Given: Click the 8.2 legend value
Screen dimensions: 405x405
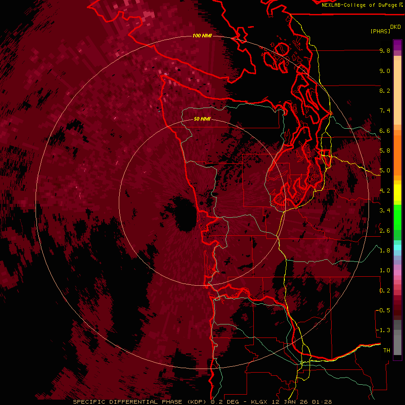Looking at the screenshot, I should coord(385,90).
